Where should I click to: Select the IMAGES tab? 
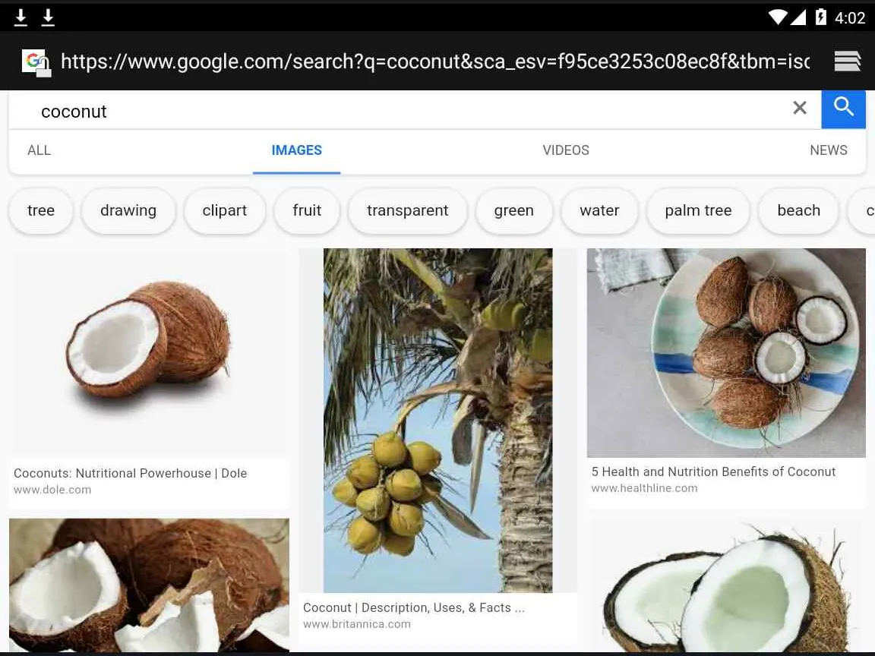point(296,150)
